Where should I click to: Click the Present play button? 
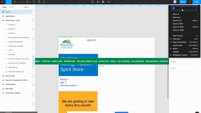click(x=190, y=2)
